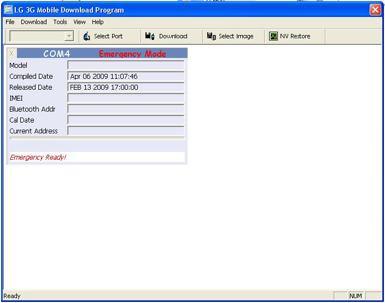Screen dimensions: 385x303
Task: Click the 'COM4' port header text
Action: (57, 54)
